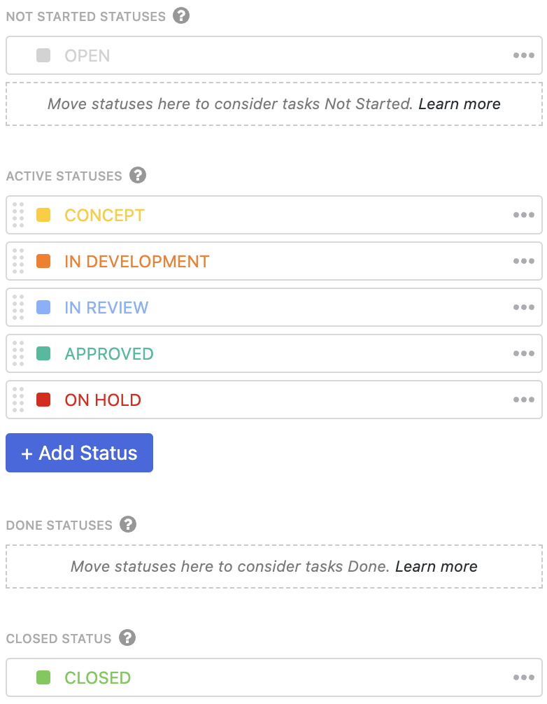The width and height of the screenshot is (547, 704).
Task: Follow the Learn more link under DONE STATUSES
Action: point(436,566)
